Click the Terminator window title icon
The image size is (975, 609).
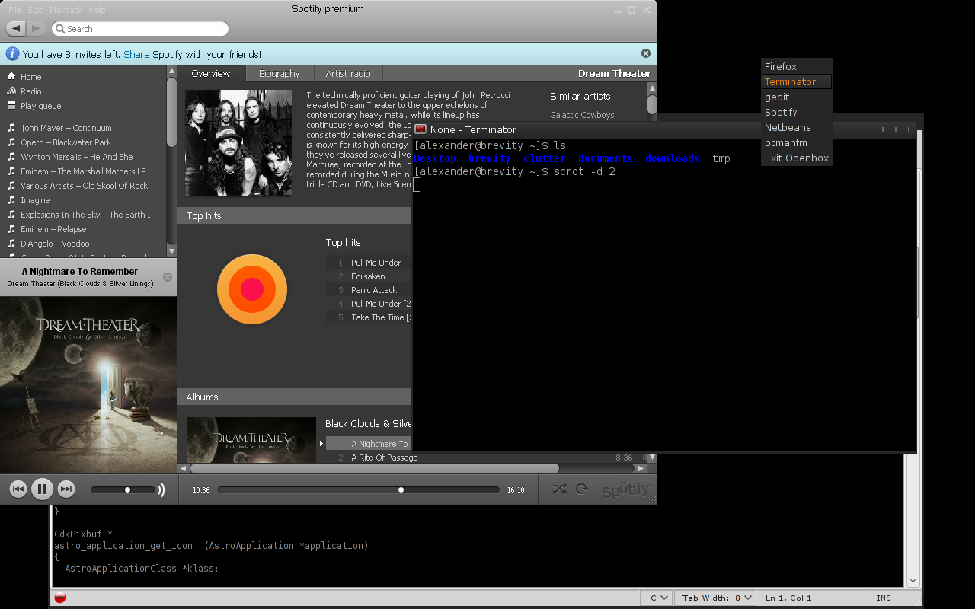(x=420, y=129)
